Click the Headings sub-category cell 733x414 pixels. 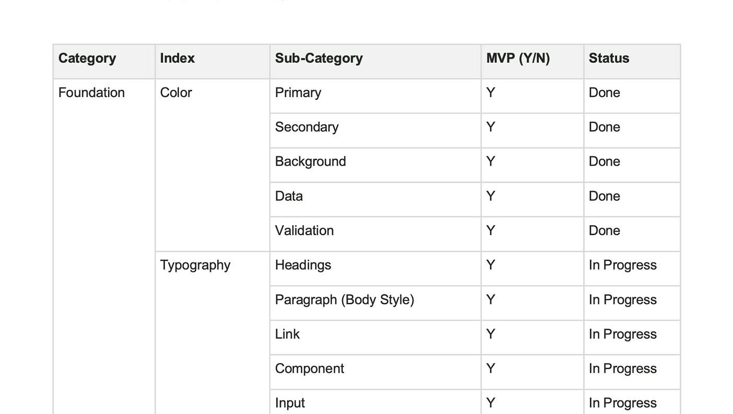[375, 269]
